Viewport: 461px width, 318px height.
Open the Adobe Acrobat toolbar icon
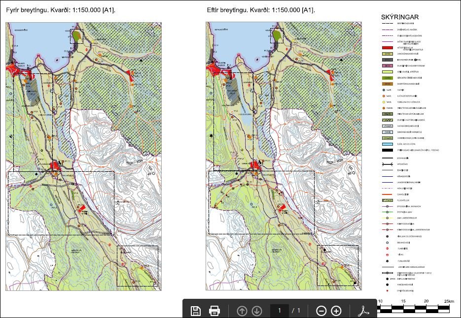[x=363, y=311]
